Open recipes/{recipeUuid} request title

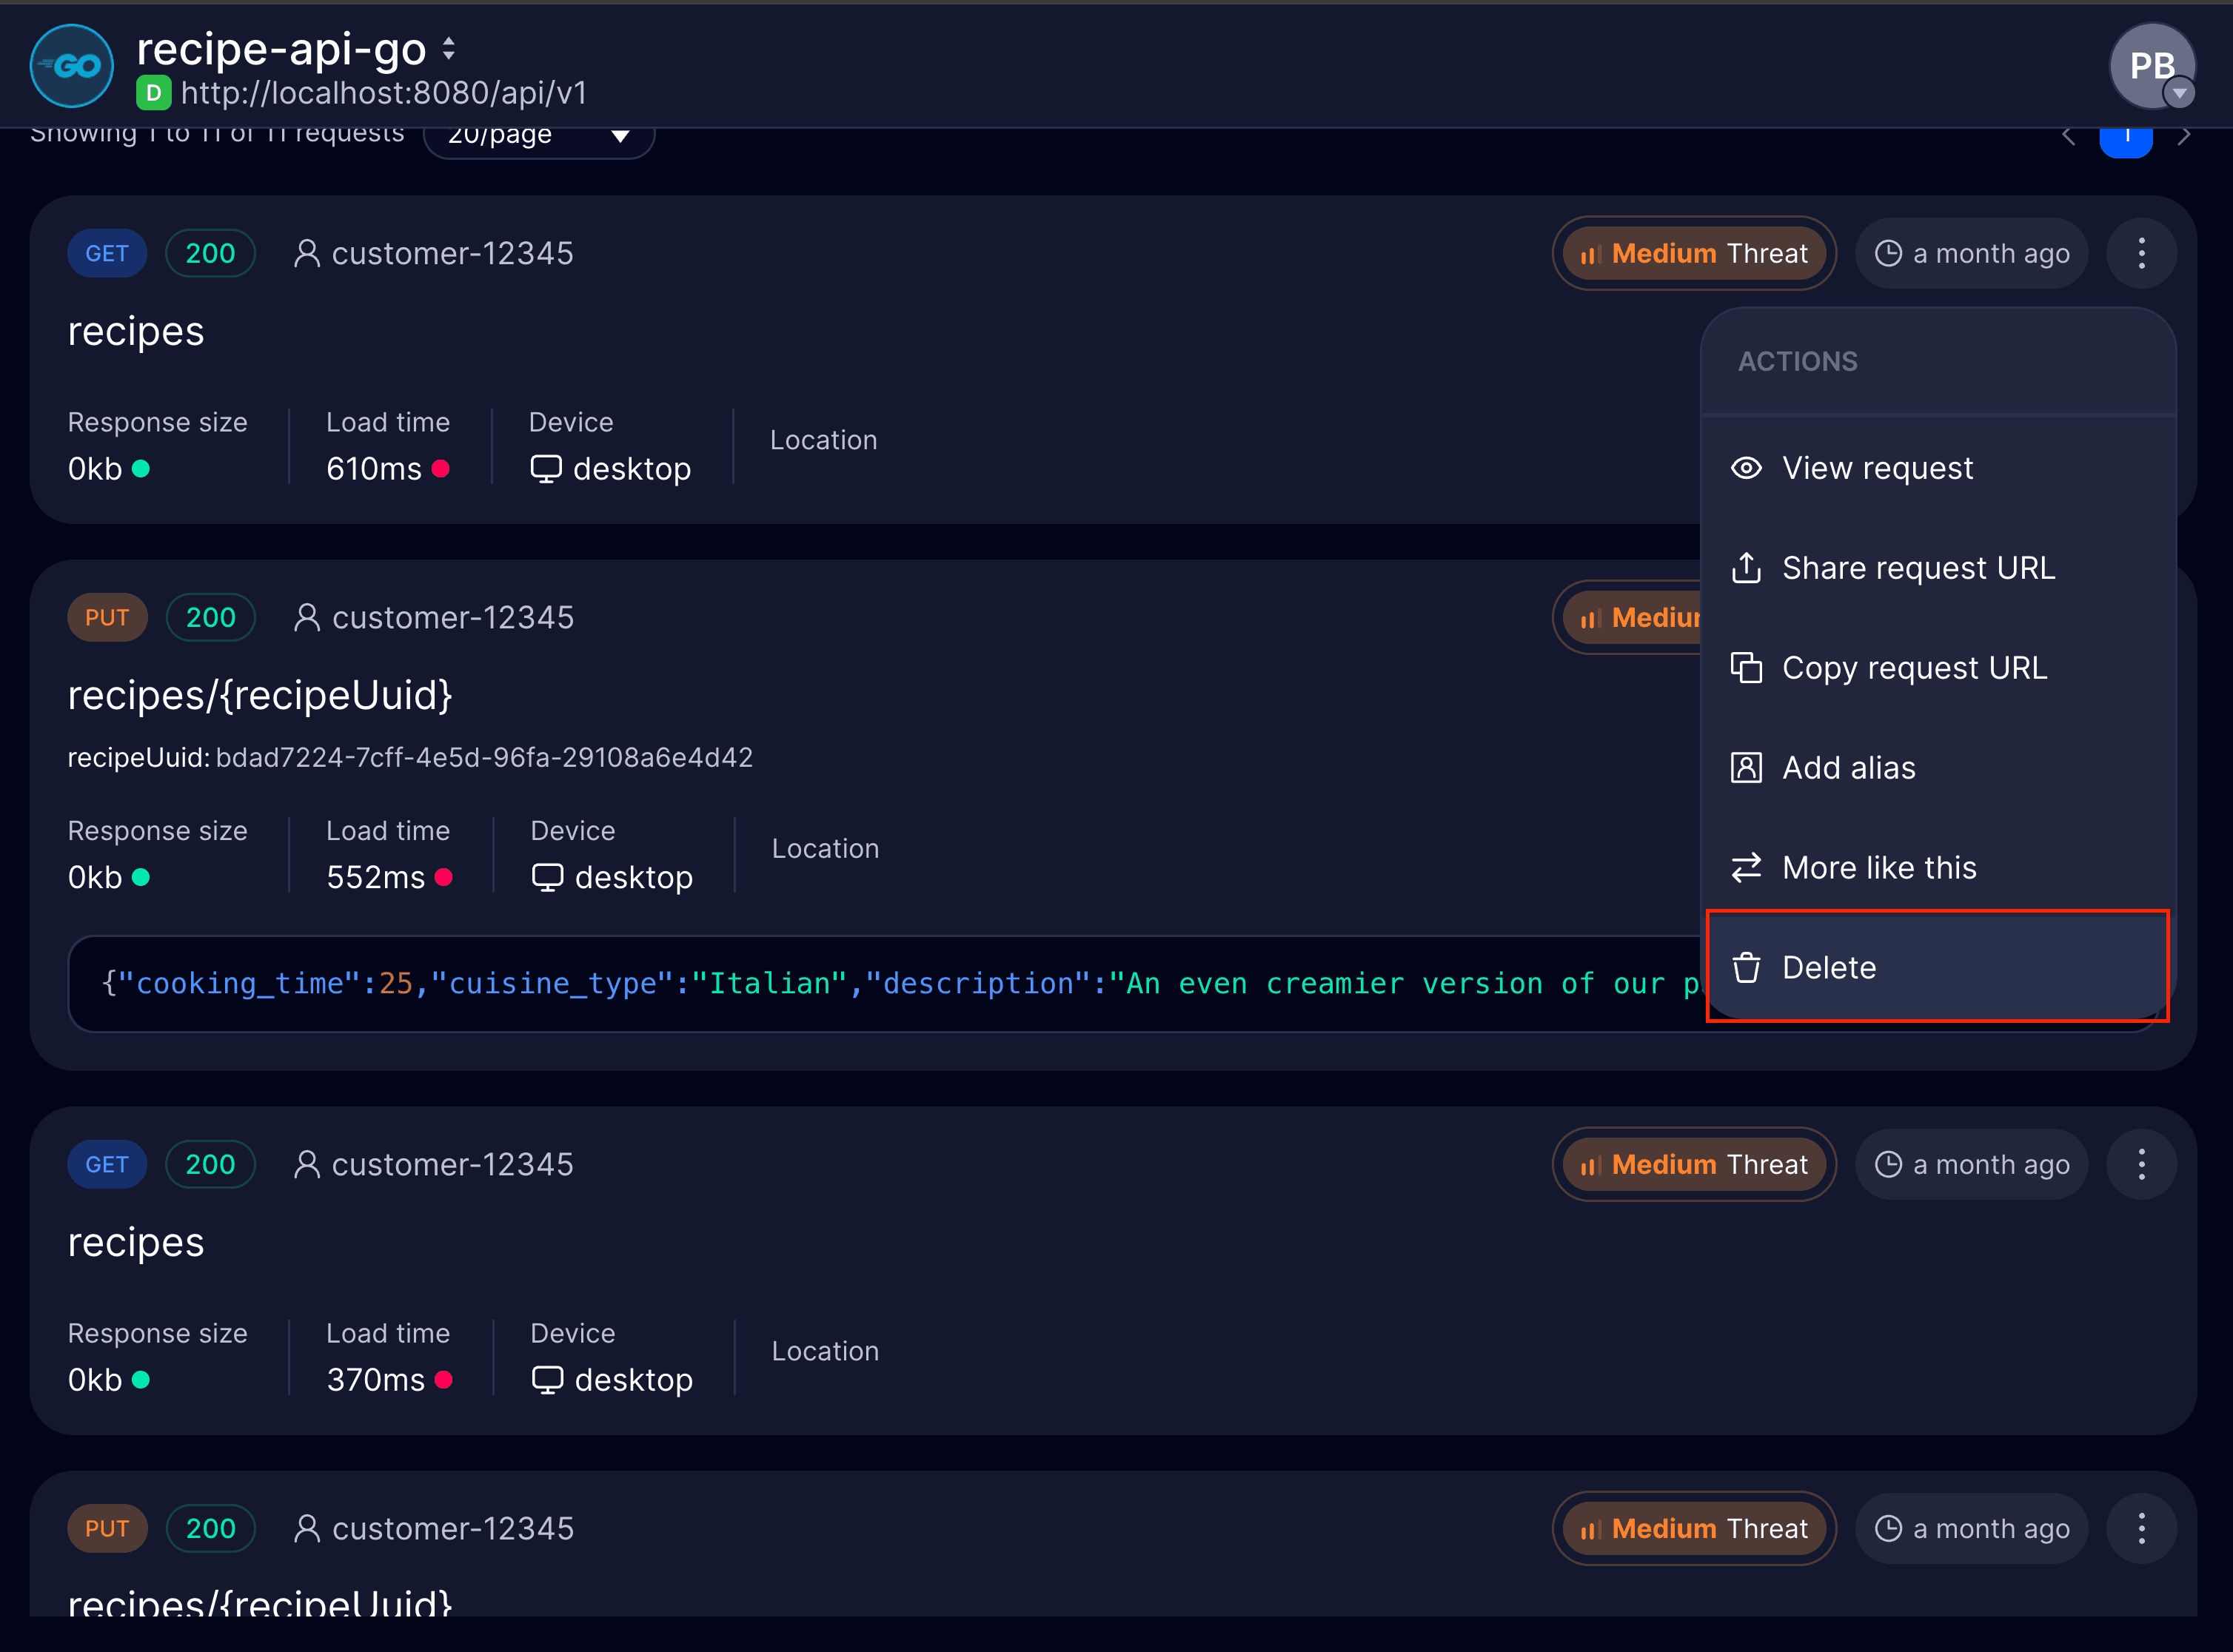[x=260, y=695]
